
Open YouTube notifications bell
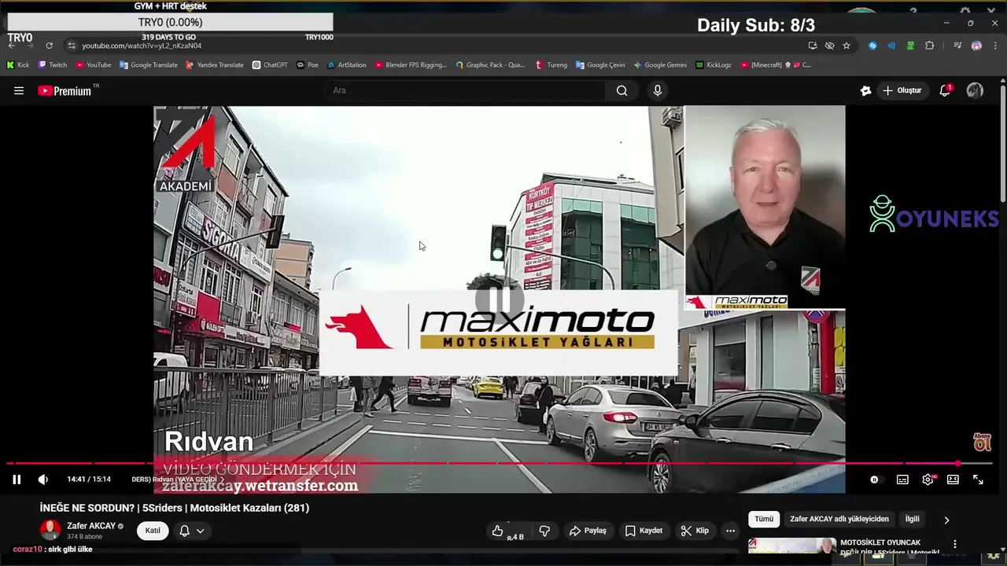pos(945,90)
